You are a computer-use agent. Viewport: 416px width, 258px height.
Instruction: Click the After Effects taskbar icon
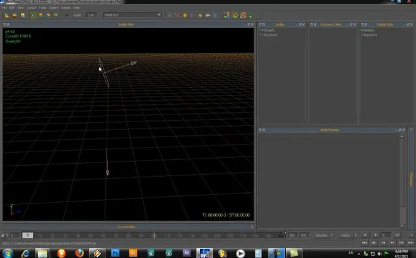[187, 253]
